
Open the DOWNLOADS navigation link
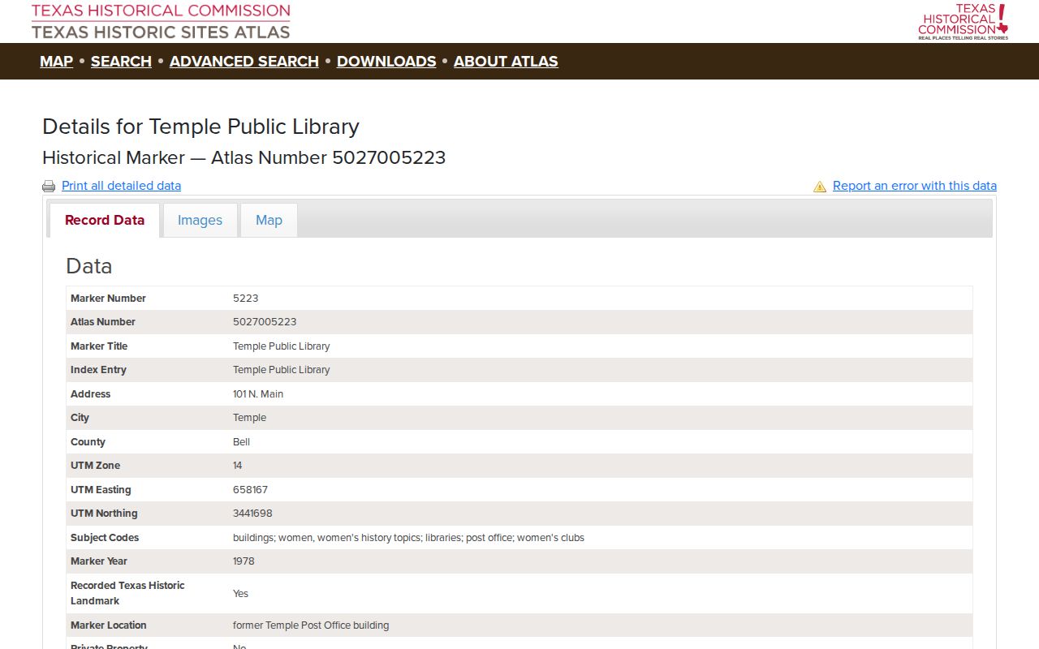point(386,62)
